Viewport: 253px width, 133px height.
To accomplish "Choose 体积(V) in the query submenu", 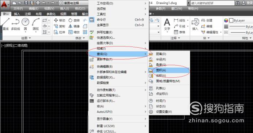I will click(x=169, y=75).
